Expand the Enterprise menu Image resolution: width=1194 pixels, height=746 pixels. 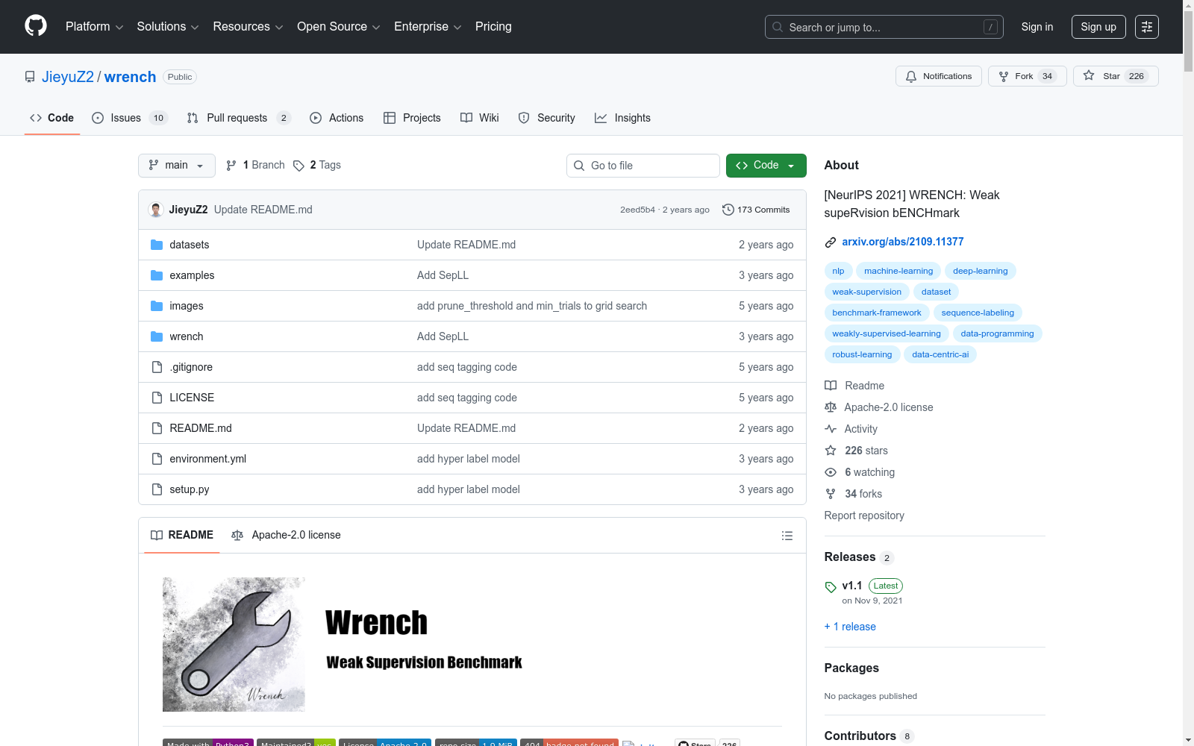click(x=428, y=27)
